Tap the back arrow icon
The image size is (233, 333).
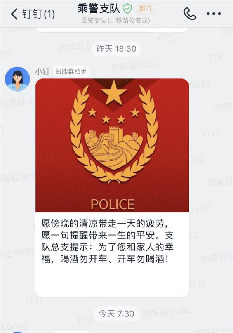tap(14, 14)
